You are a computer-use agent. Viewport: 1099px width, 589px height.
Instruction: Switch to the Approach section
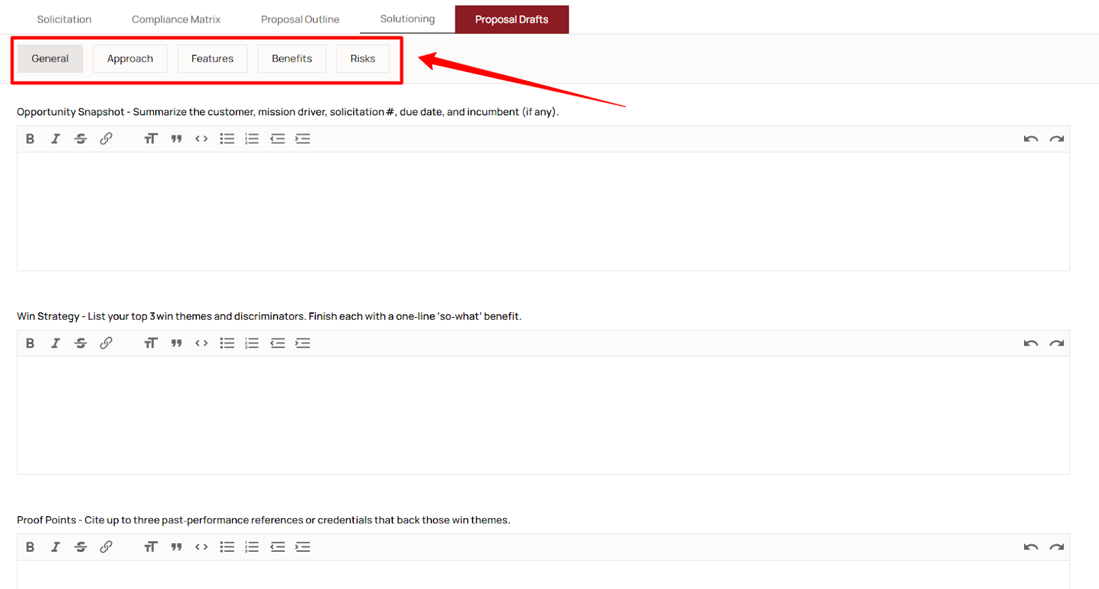pyautogui.click(x=130, y=58)
